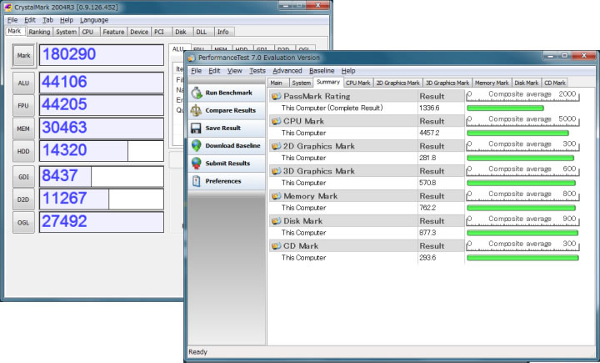
Task: Open the Advanced menu in PerformanceTest
Action: 287,71
